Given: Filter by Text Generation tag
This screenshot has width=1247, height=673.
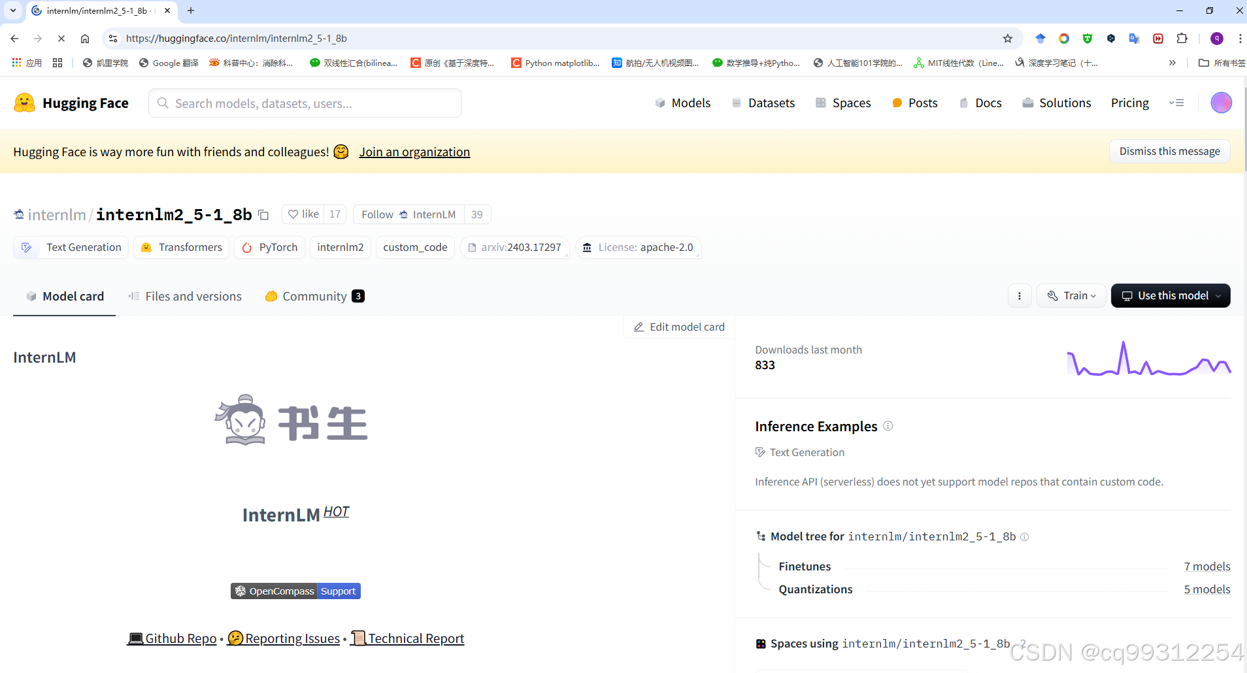Looking at the screenshot, I should click(71, 248).
